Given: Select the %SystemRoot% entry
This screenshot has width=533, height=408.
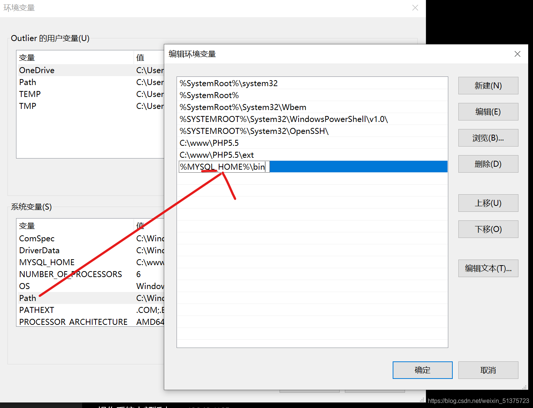Looking at the screenshot, I should (x=312, y=95).
